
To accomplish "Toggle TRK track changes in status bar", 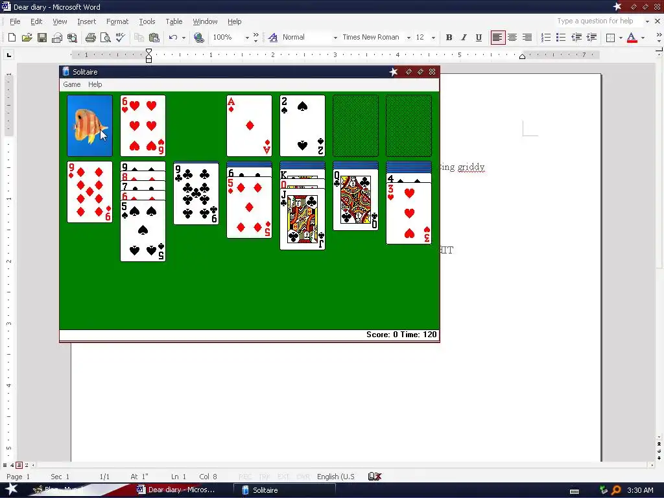I will [265, 477].
